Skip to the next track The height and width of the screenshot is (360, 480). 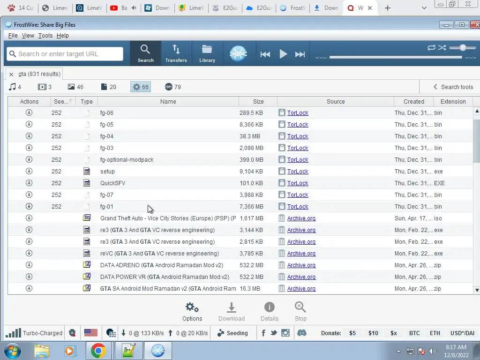pos(300,54)
